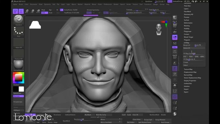Open the Brush menu
The image size is (220, 124).
[x=21, y=4]
